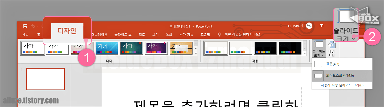Apply the second white theme with colored dots

click(x=57, y=48)
